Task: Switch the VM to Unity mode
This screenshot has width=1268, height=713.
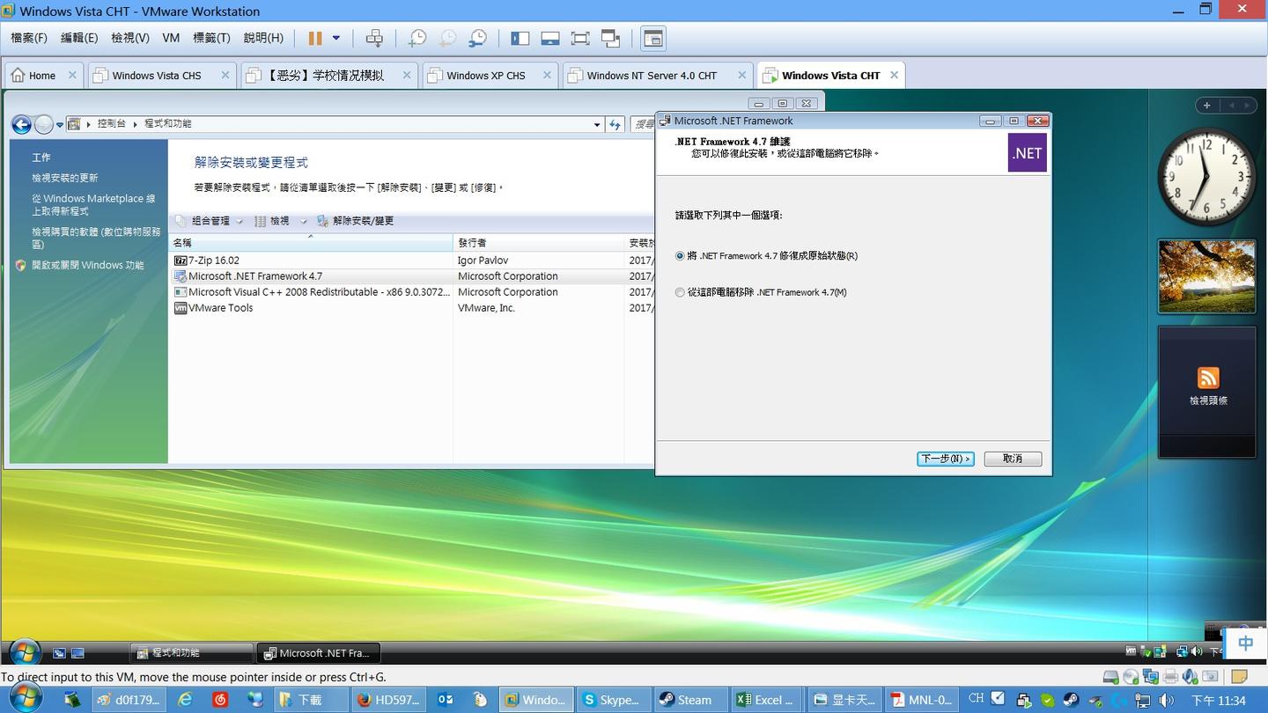Action: click(609, 38)
